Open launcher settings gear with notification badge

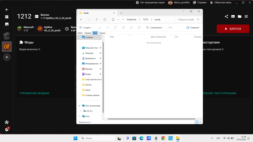click(7, 129)
